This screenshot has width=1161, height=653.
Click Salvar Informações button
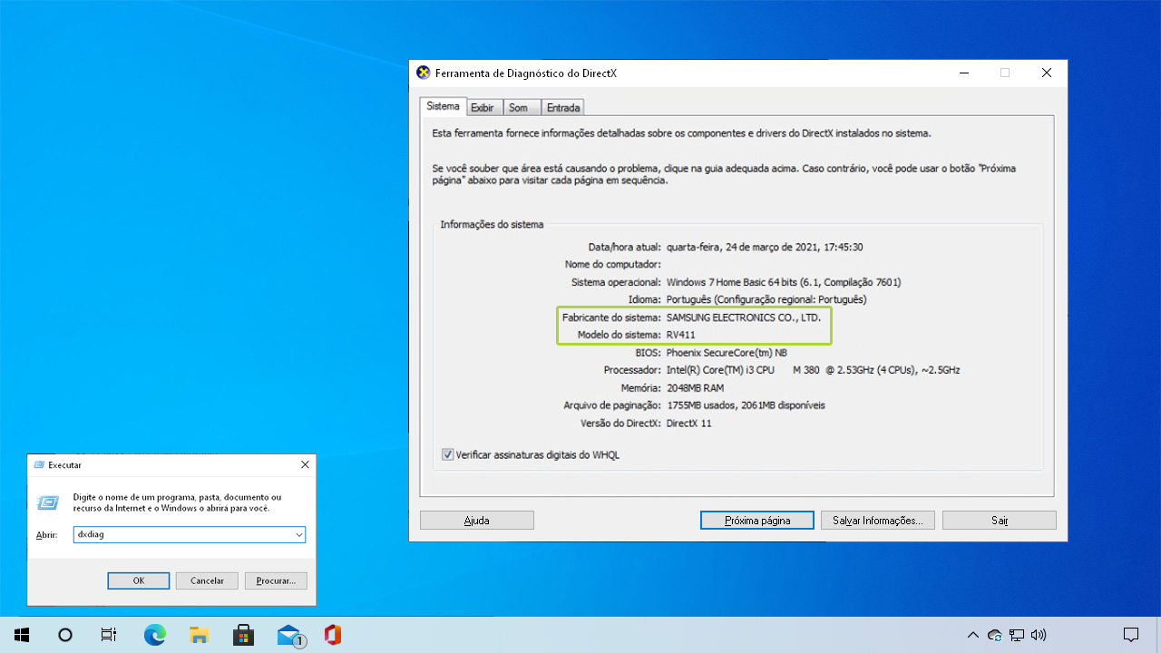coord(877,521)
